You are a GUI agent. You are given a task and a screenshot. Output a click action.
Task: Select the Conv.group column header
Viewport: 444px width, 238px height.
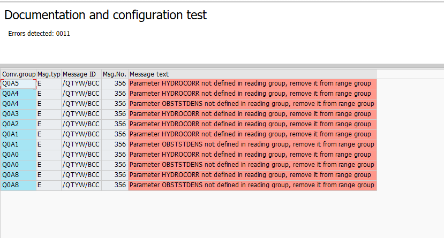coord(18,74)
